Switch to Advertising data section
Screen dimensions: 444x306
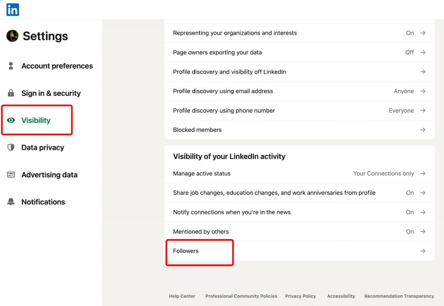[x=49, y=175]
